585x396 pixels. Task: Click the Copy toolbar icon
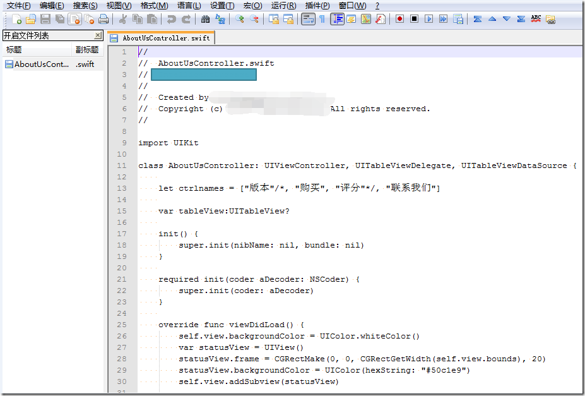pos(138,19)
